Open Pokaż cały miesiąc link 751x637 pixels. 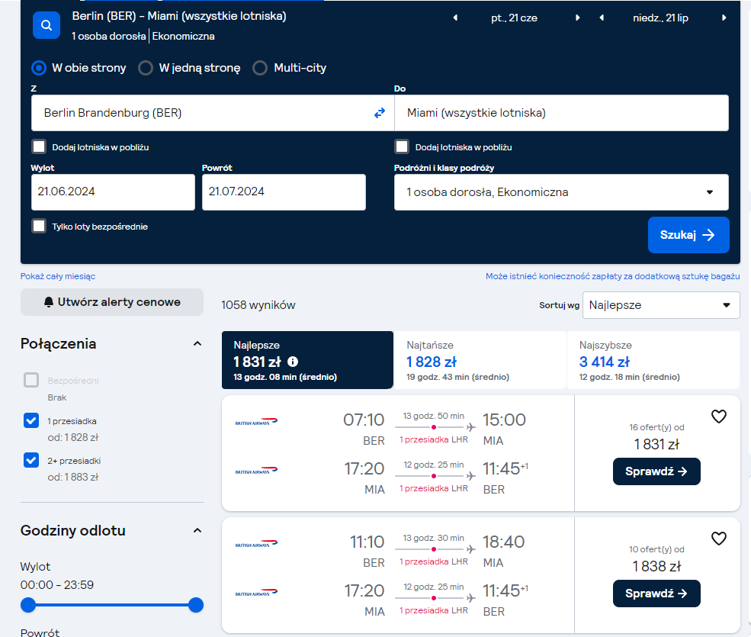coord(58,277)
